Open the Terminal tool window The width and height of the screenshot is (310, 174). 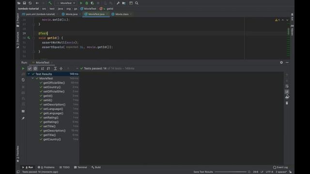[80, 167]
